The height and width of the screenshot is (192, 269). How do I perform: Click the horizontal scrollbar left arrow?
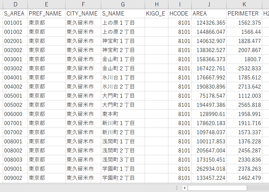185,188
